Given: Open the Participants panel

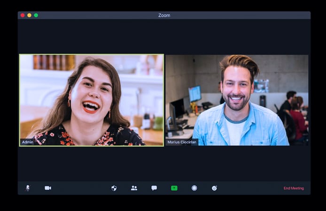Looking at the screenshot, I should (x=134, y=188).
